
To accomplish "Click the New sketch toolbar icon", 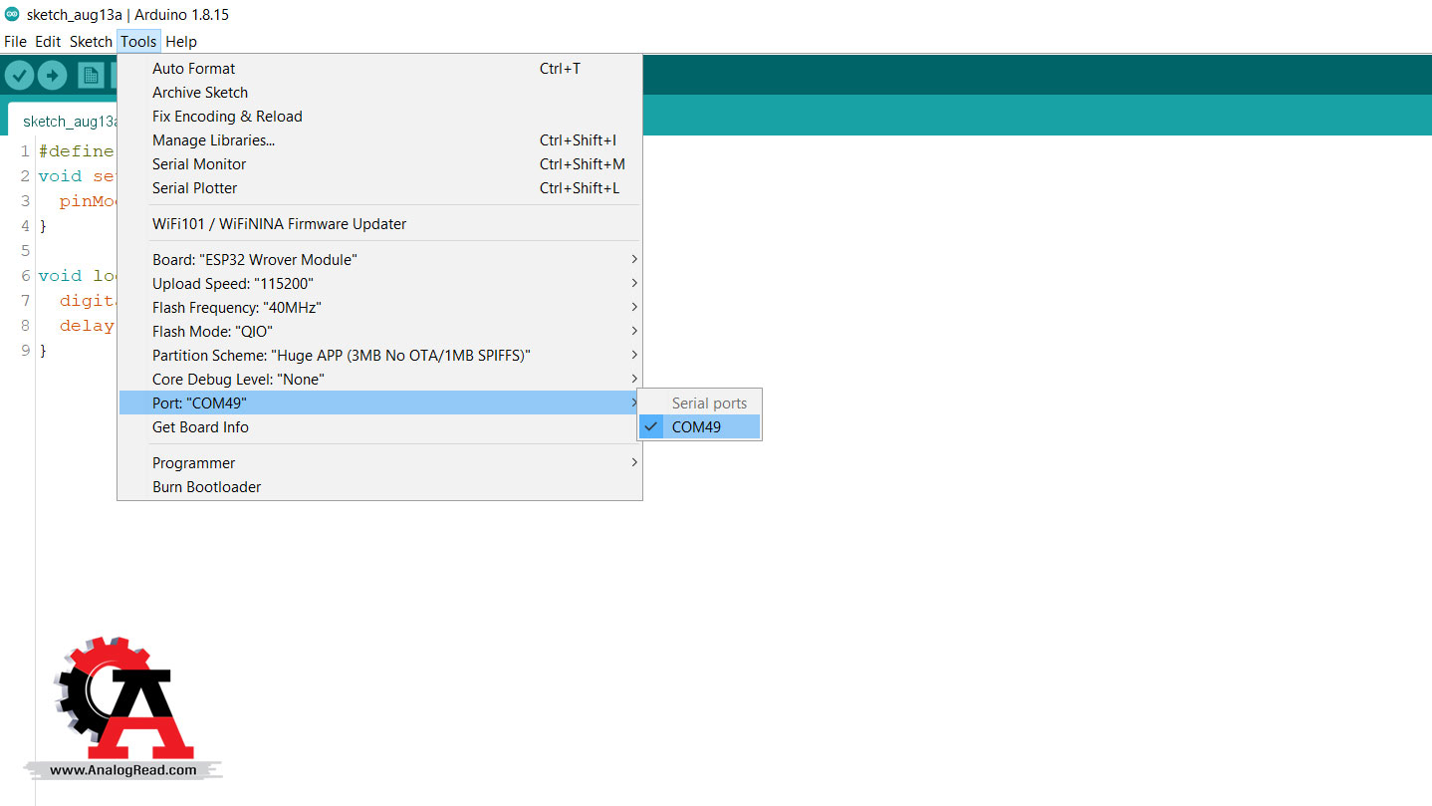I will pos(91,75).
